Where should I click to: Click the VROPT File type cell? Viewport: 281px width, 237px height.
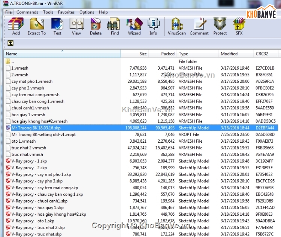189,134
